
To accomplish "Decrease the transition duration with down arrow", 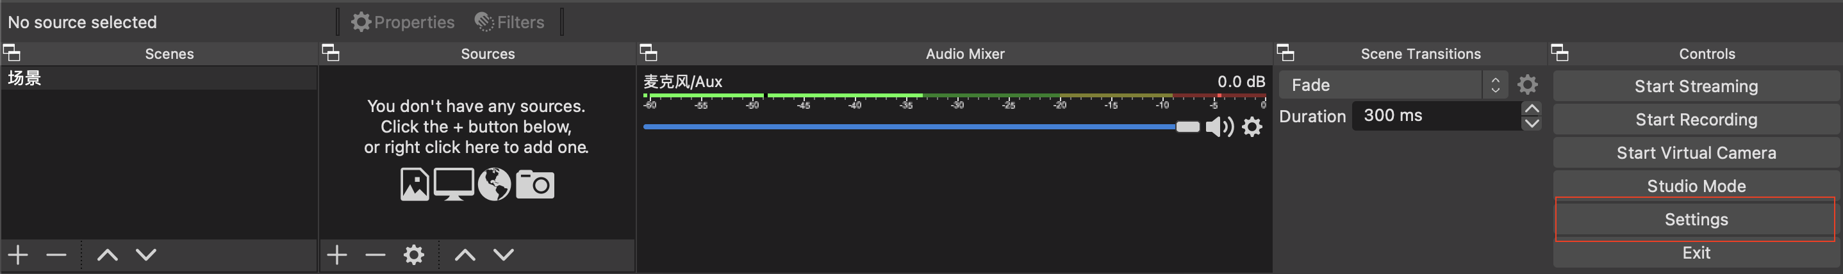I will point(1531,123).
